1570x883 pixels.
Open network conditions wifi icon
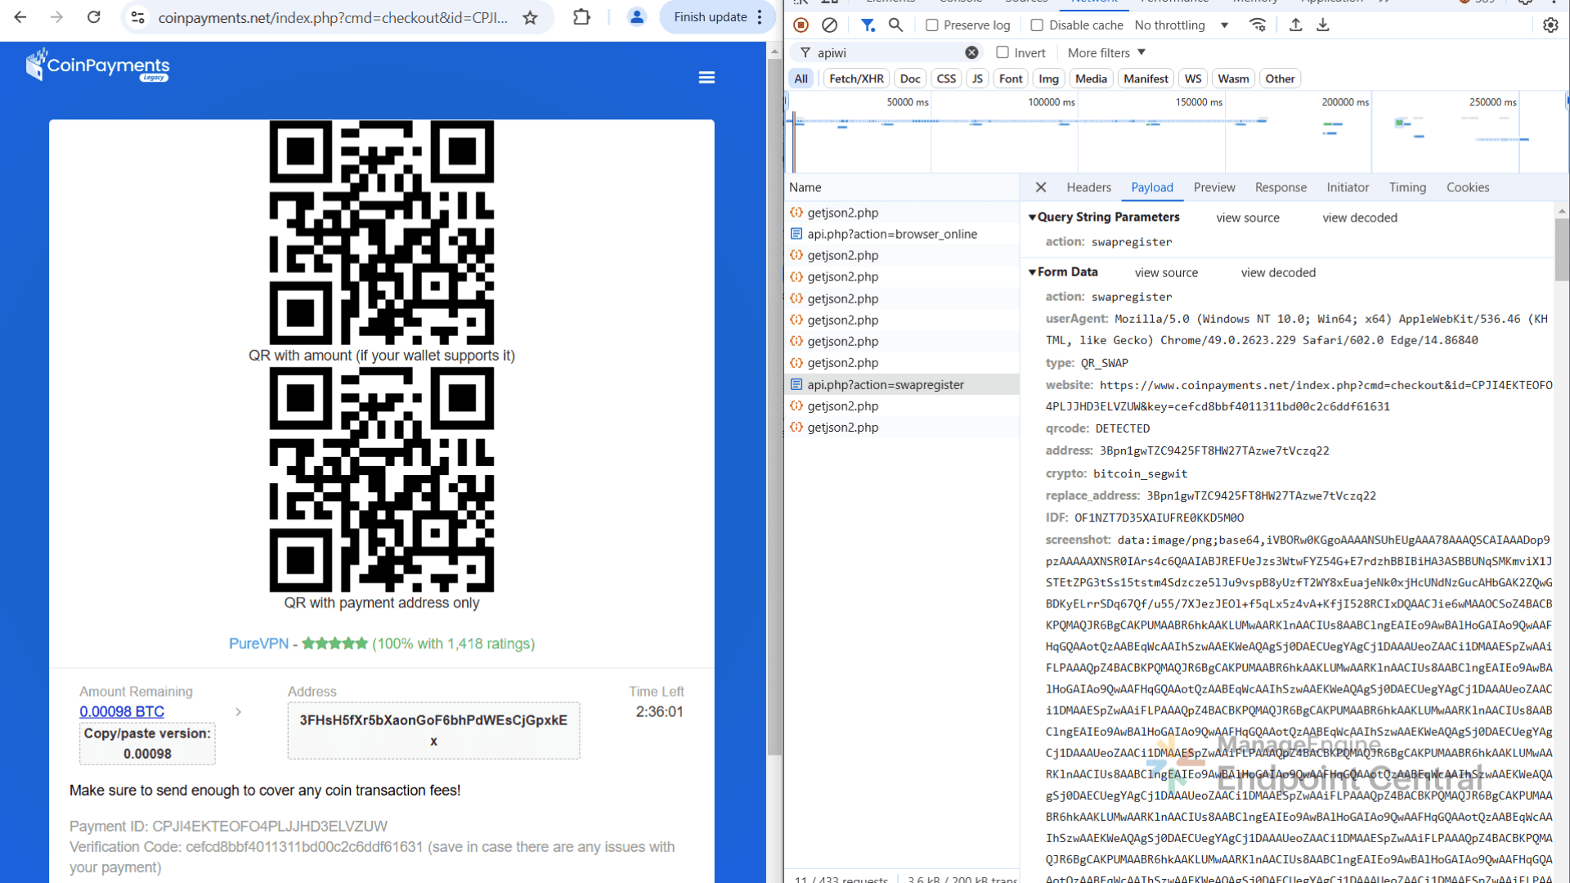coord(1258,25)
